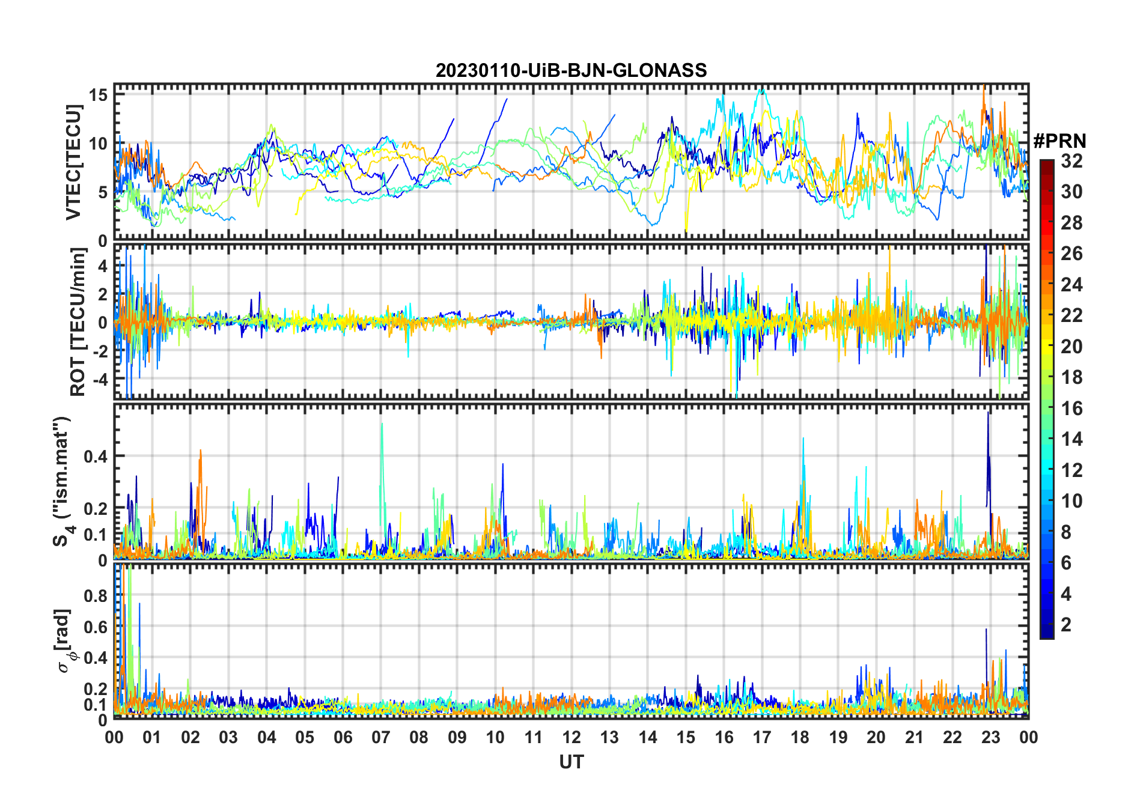Click colorbar tick label 24
1143x799 pixels.
[1071, 285]
